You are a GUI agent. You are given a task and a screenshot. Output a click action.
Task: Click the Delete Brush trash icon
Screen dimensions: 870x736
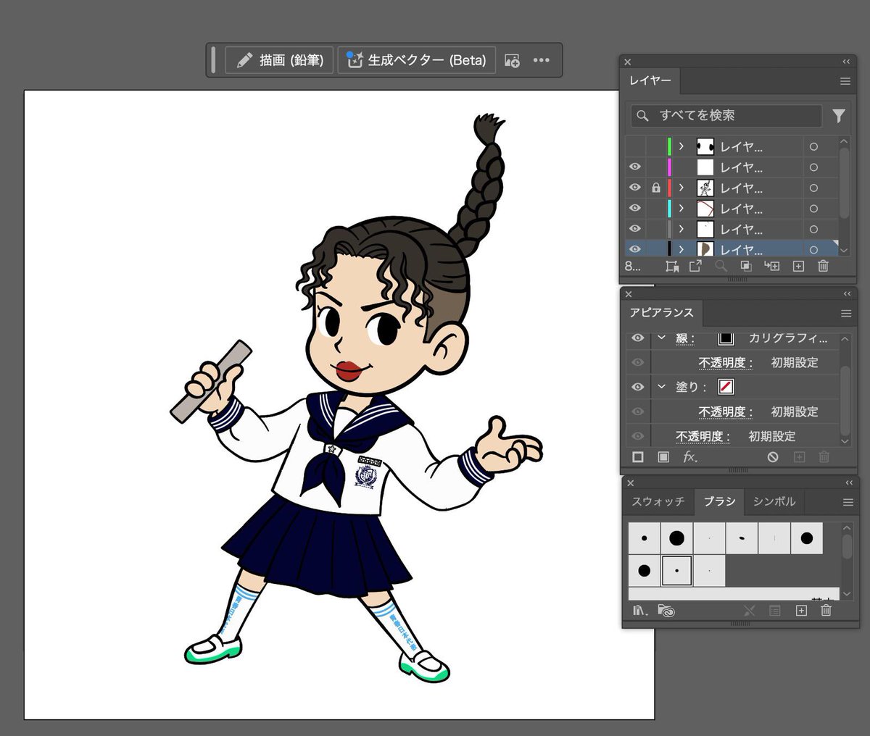click(x=826, y=611)
